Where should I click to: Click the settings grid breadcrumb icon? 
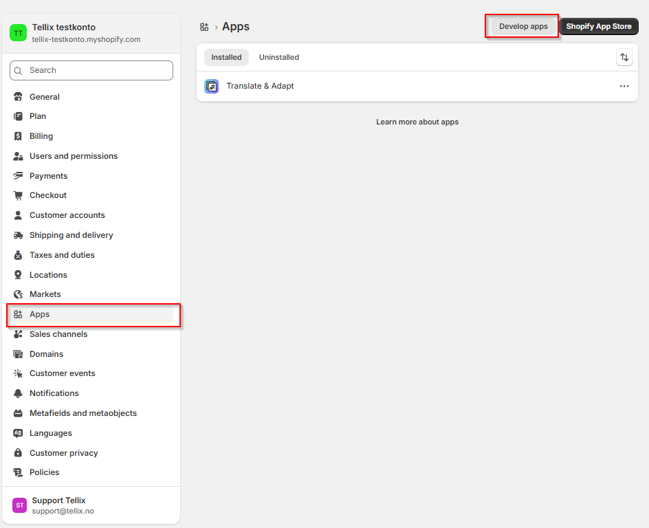click(x=204, y=27)
